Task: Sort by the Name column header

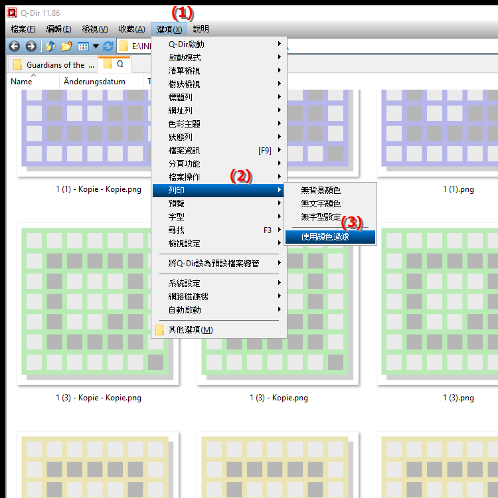Action: 33,82
